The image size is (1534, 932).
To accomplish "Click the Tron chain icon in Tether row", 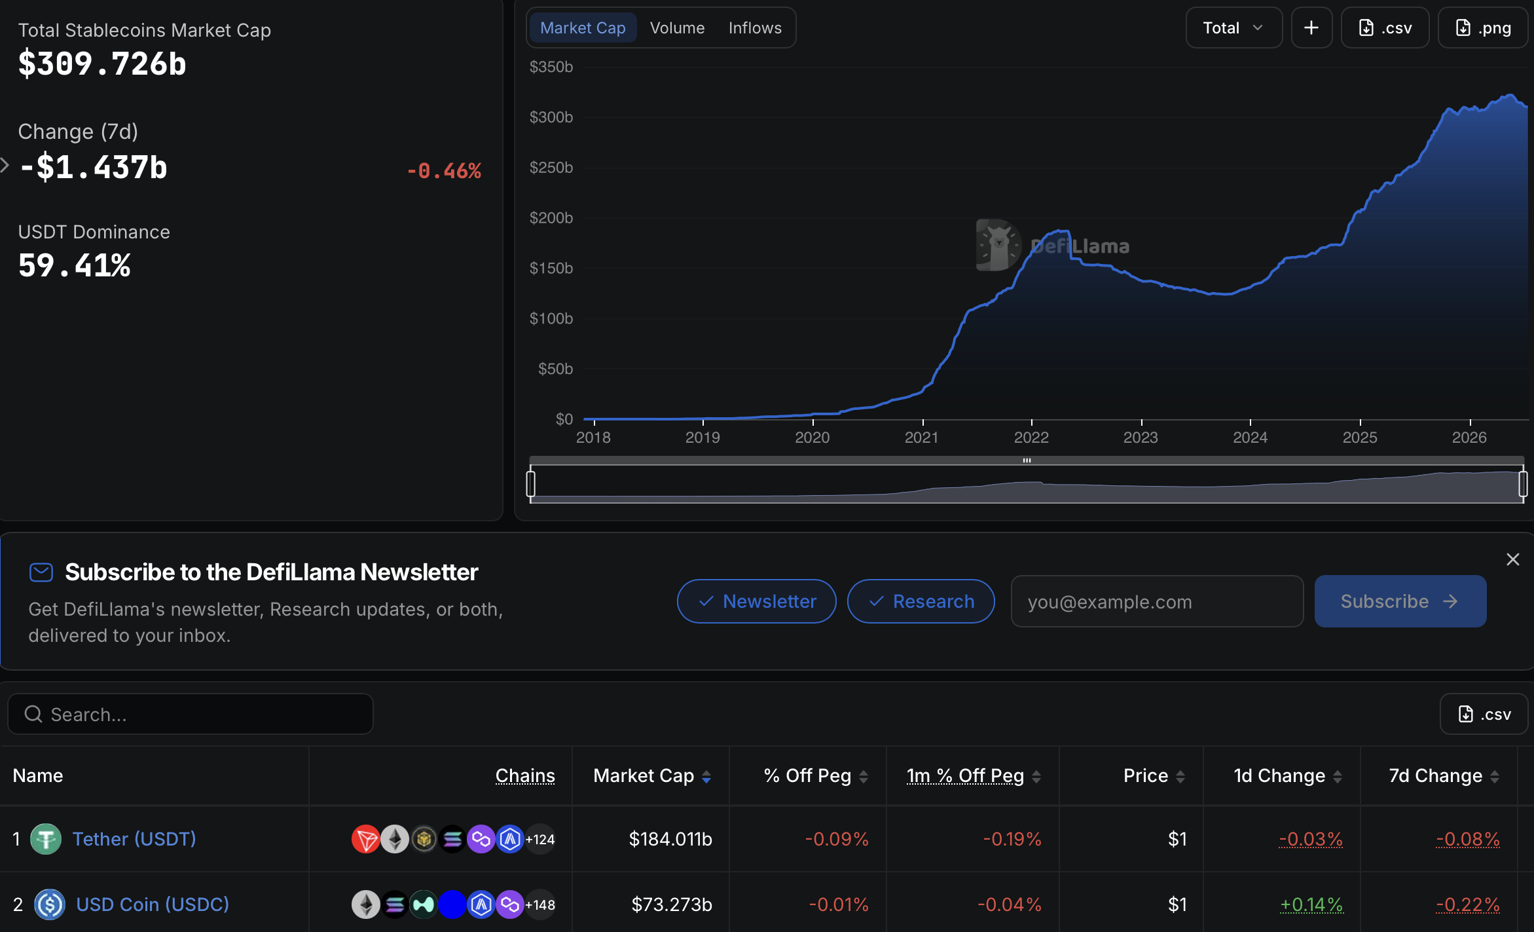I will click(x=365, y=838).
